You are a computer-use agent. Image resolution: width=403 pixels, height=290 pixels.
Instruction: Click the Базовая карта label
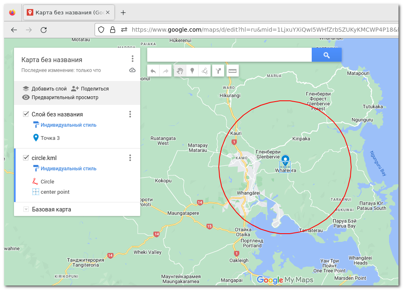click(51, 209)
